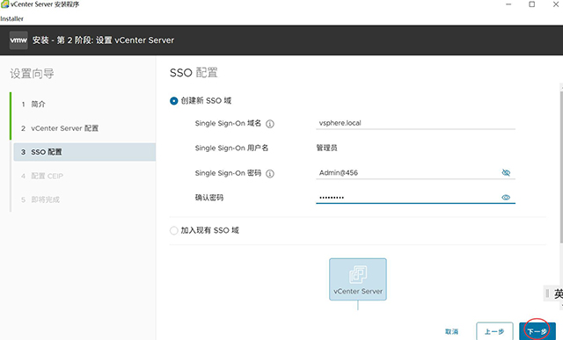The image size is (563, 340).
Task: Click the info icon beside Single Sign-On 密码
Action: pyautogui.click(x=270, y=174)
